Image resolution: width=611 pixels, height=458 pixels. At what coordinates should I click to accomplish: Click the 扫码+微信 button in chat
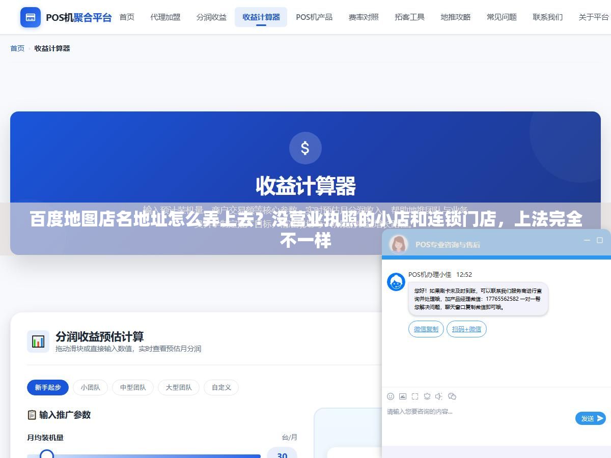coord(466,329)
